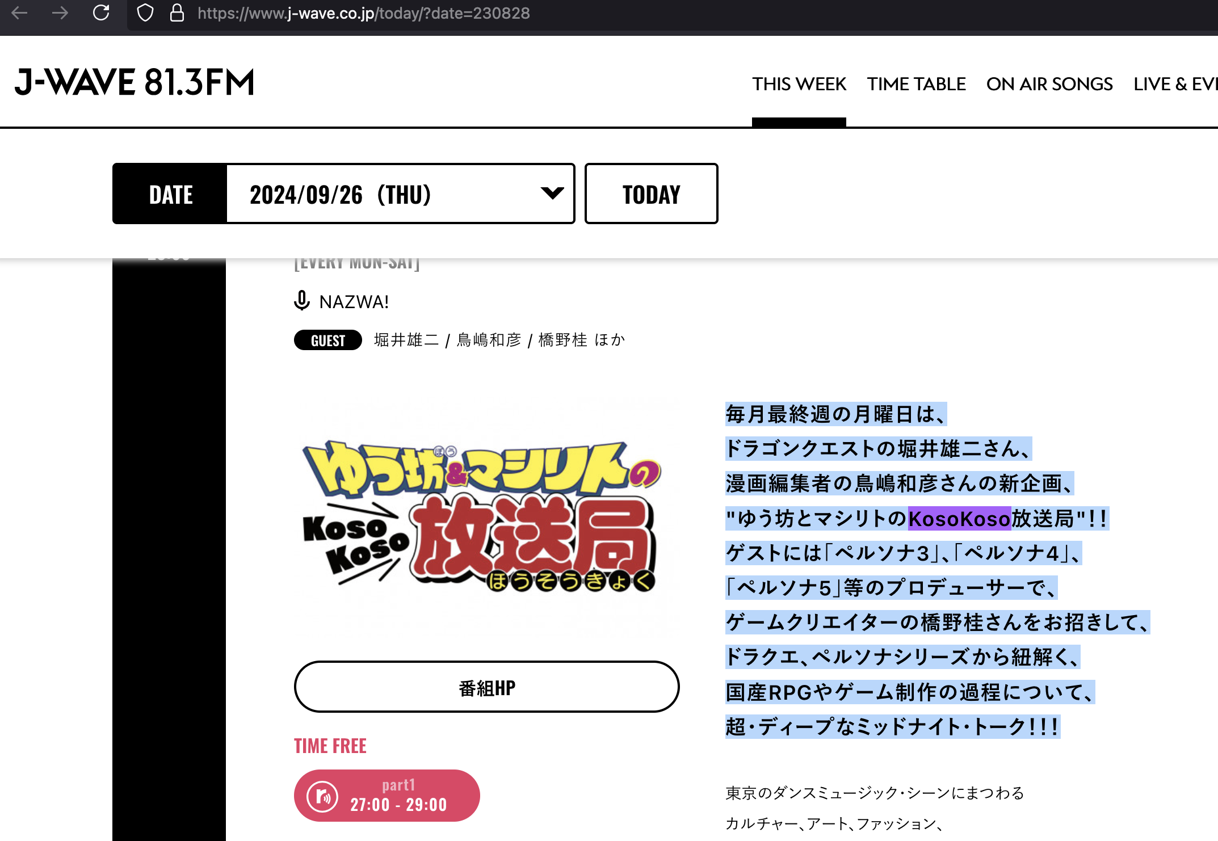Click the line カルチャー、アート、ファッション、
Screen dimensions: 1218x841
pyautogui.click(x=834, y=823)
